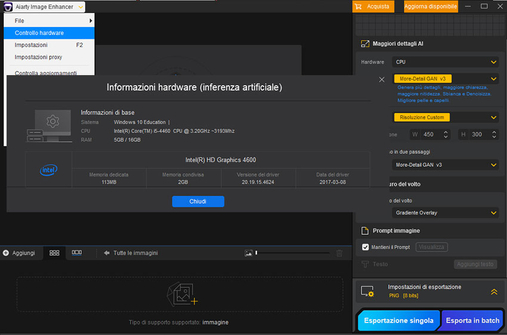The width and height of the screenshot is (507, 335).
Task: Click the RAM value 5GB / 16GB
Action: click(x=127, y=140)
